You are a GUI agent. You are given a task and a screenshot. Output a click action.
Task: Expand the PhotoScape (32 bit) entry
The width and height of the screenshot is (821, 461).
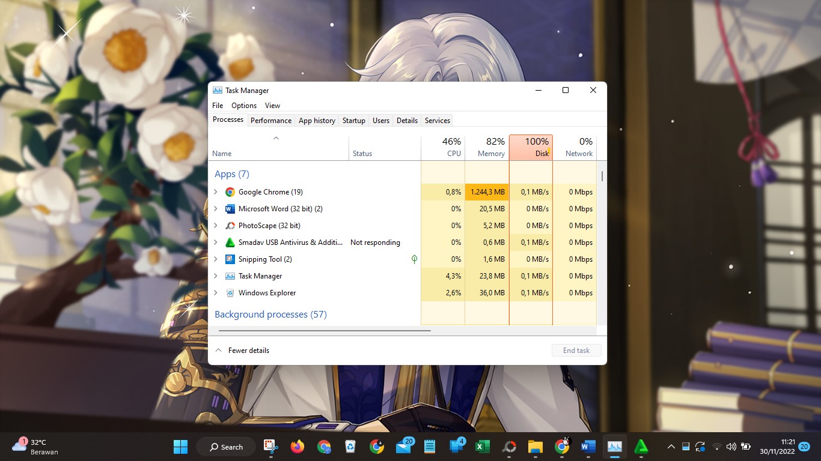(x=216, y=226)
